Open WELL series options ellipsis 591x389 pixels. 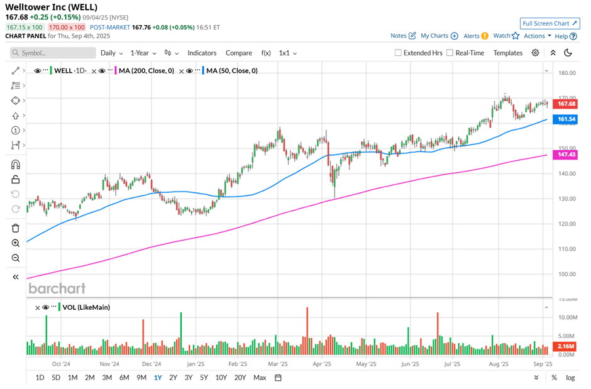click(x=46, y=70)
